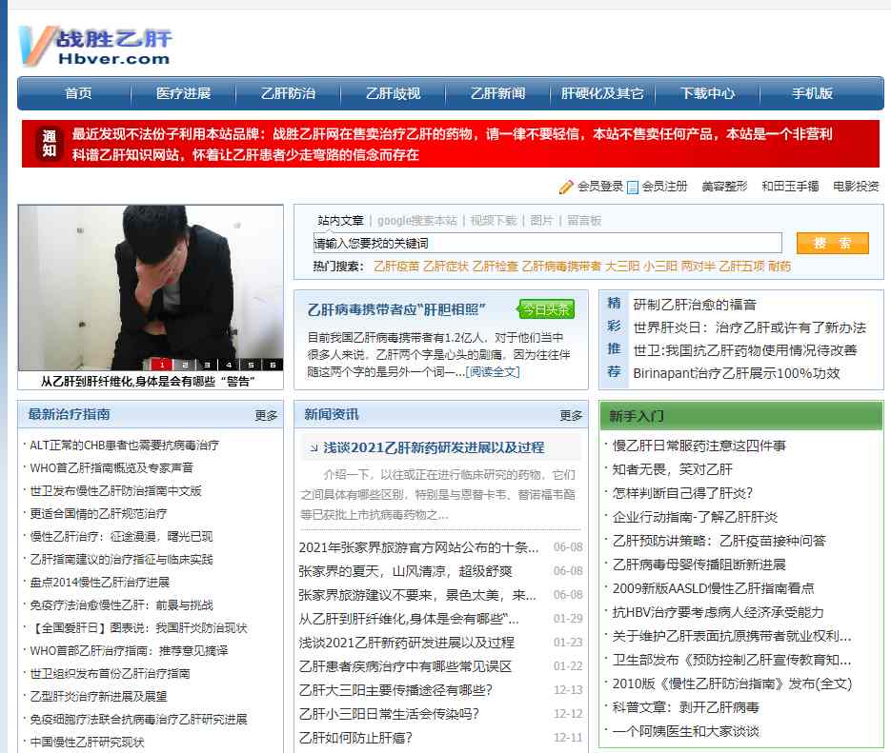Click the 战胜乙肝 Hbver.com site logo
The width and height of the screenshot is (891, 753).
point(93,45)
